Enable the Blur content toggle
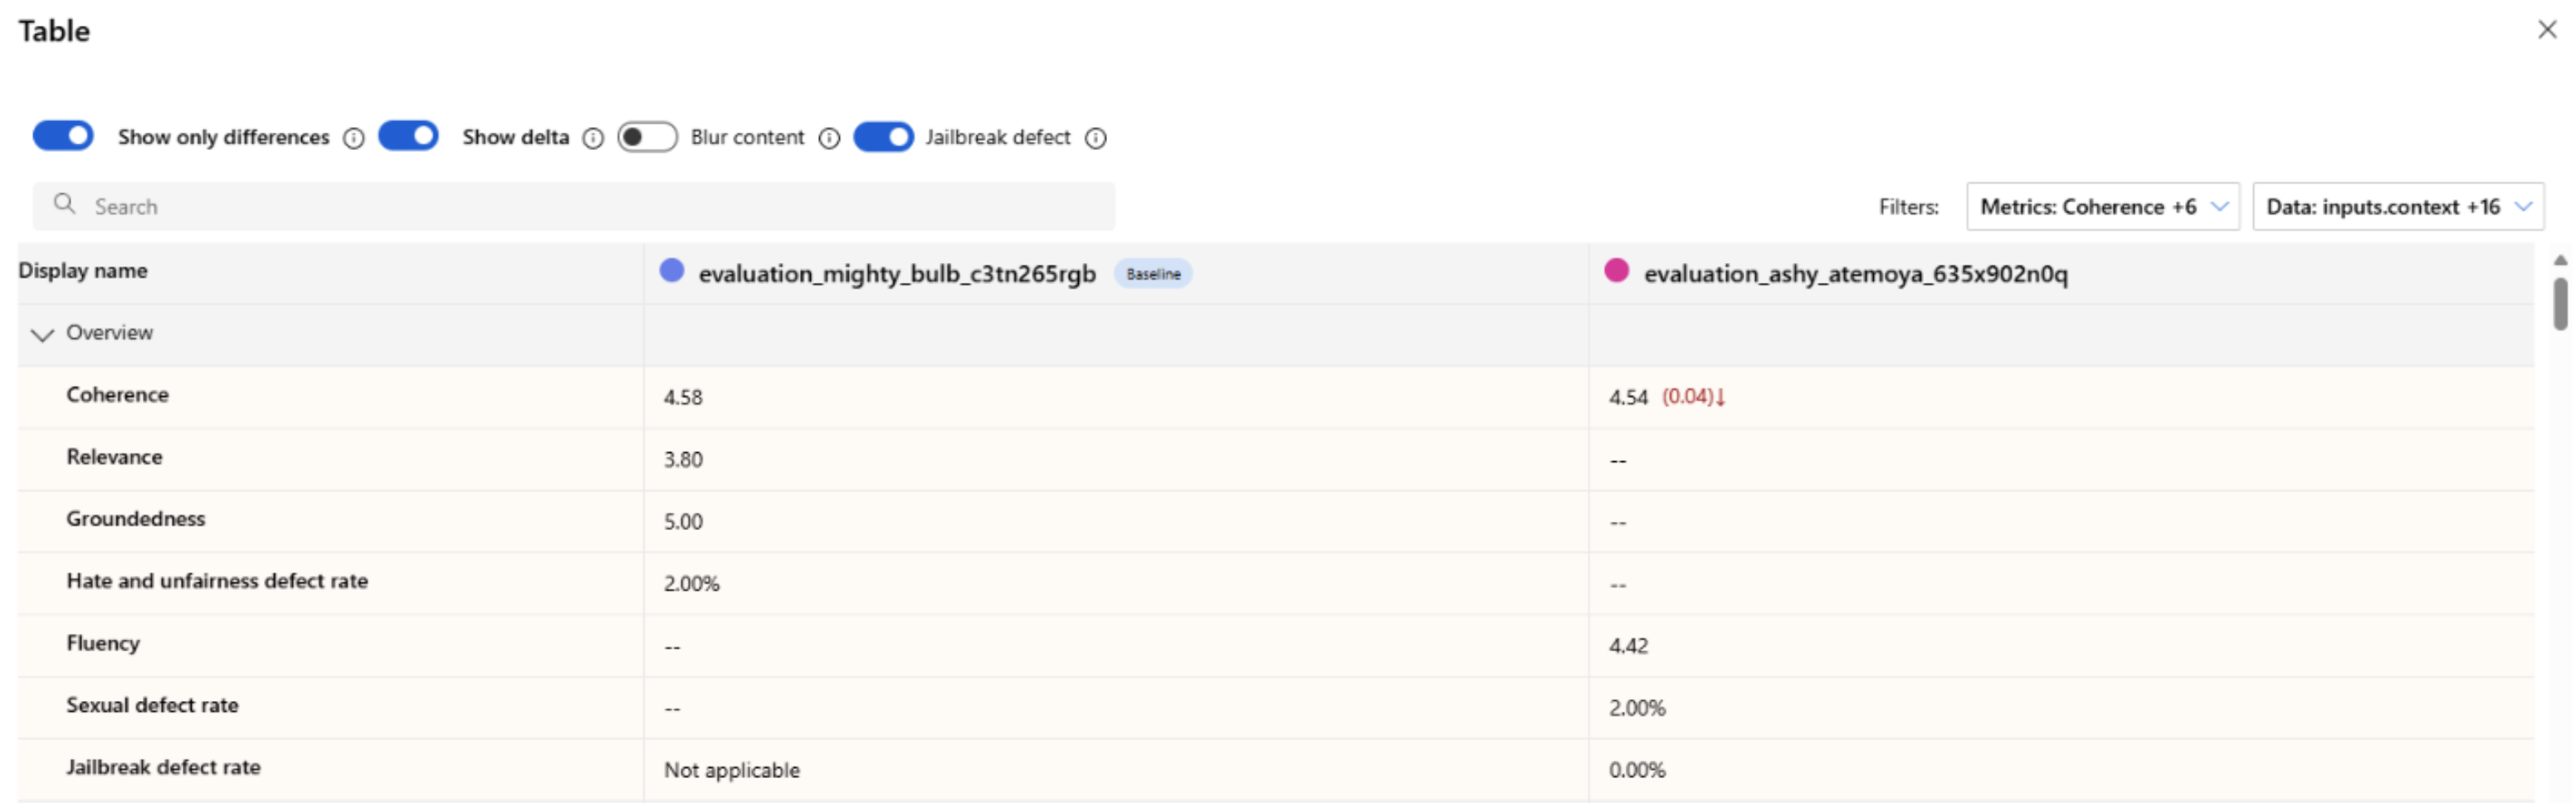This screenshot has height=803, width=2576. 647,136
